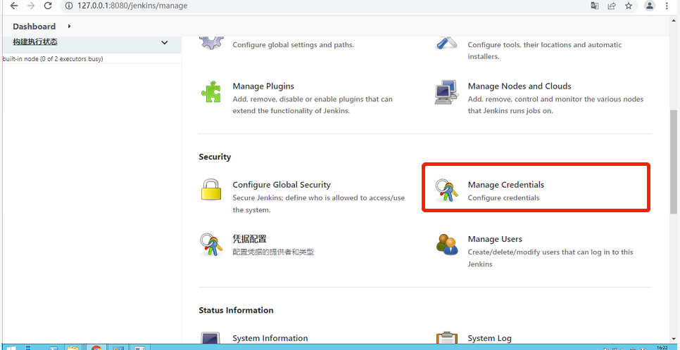Screen dimensions: 680x350
Task: Open the Manage Plugins puzzle icon
Action: (211, 91)
